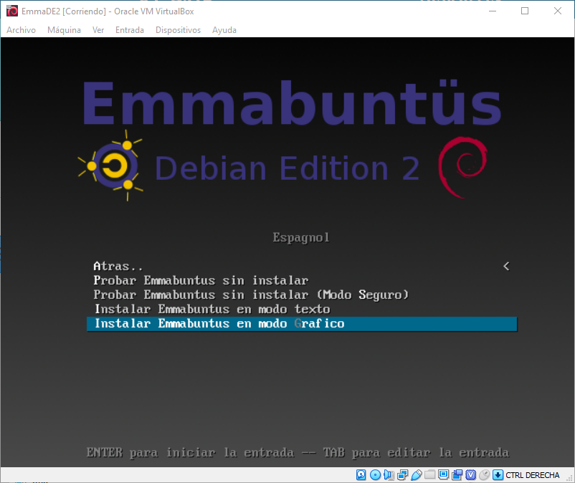Open the shared folders indicator
Screen dimensions: 575x483
430,474
